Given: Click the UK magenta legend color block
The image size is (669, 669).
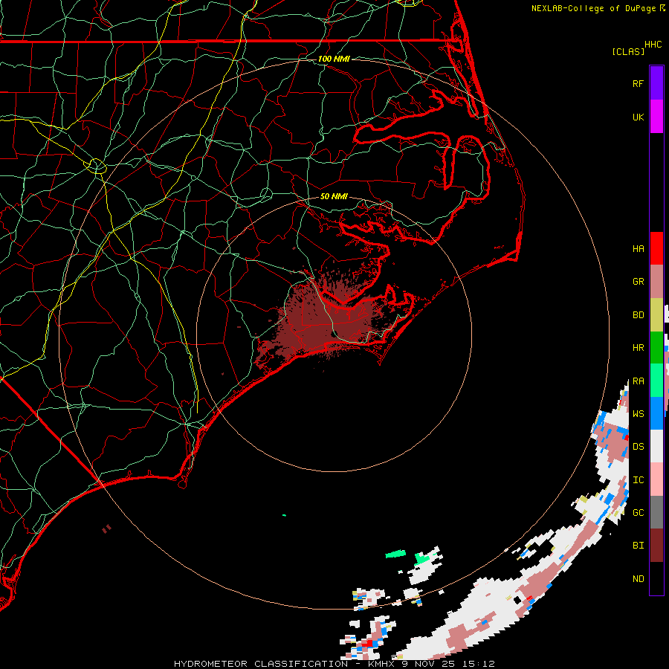Looking at the screenshot, I should (x=656, y=117).
